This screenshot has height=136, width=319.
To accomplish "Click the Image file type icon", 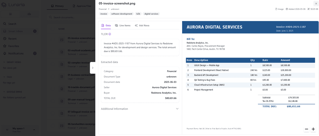I will tap(276, 9).
